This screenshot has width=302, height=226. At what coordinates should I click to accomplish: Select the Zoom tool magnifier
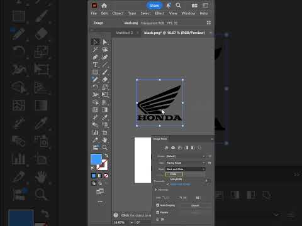(x=105, y=148)
